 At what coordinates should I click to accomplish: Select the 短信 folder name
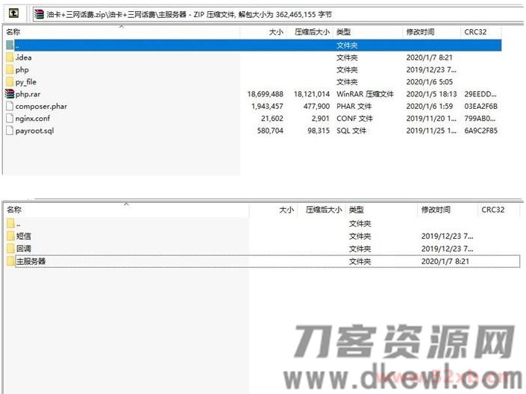tap(23, 236)
